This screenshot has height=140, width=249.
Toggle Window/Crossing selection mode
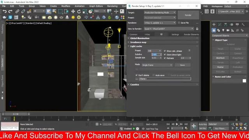coord(66,11)
